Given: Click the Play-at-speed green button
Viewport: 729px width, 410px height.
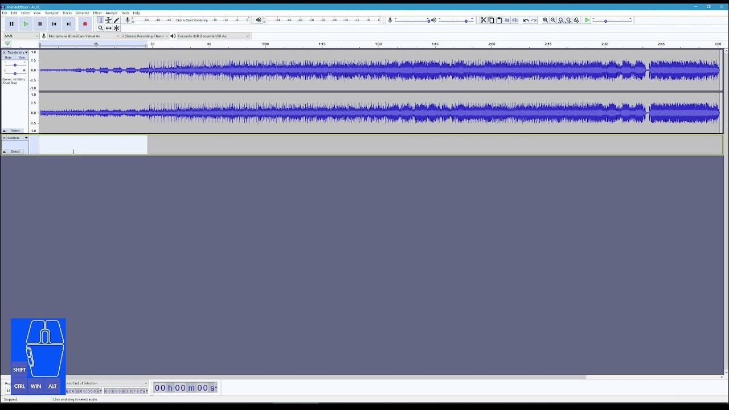Looking at the screenshot, I should pyautogui.click(x=587, y=20).
